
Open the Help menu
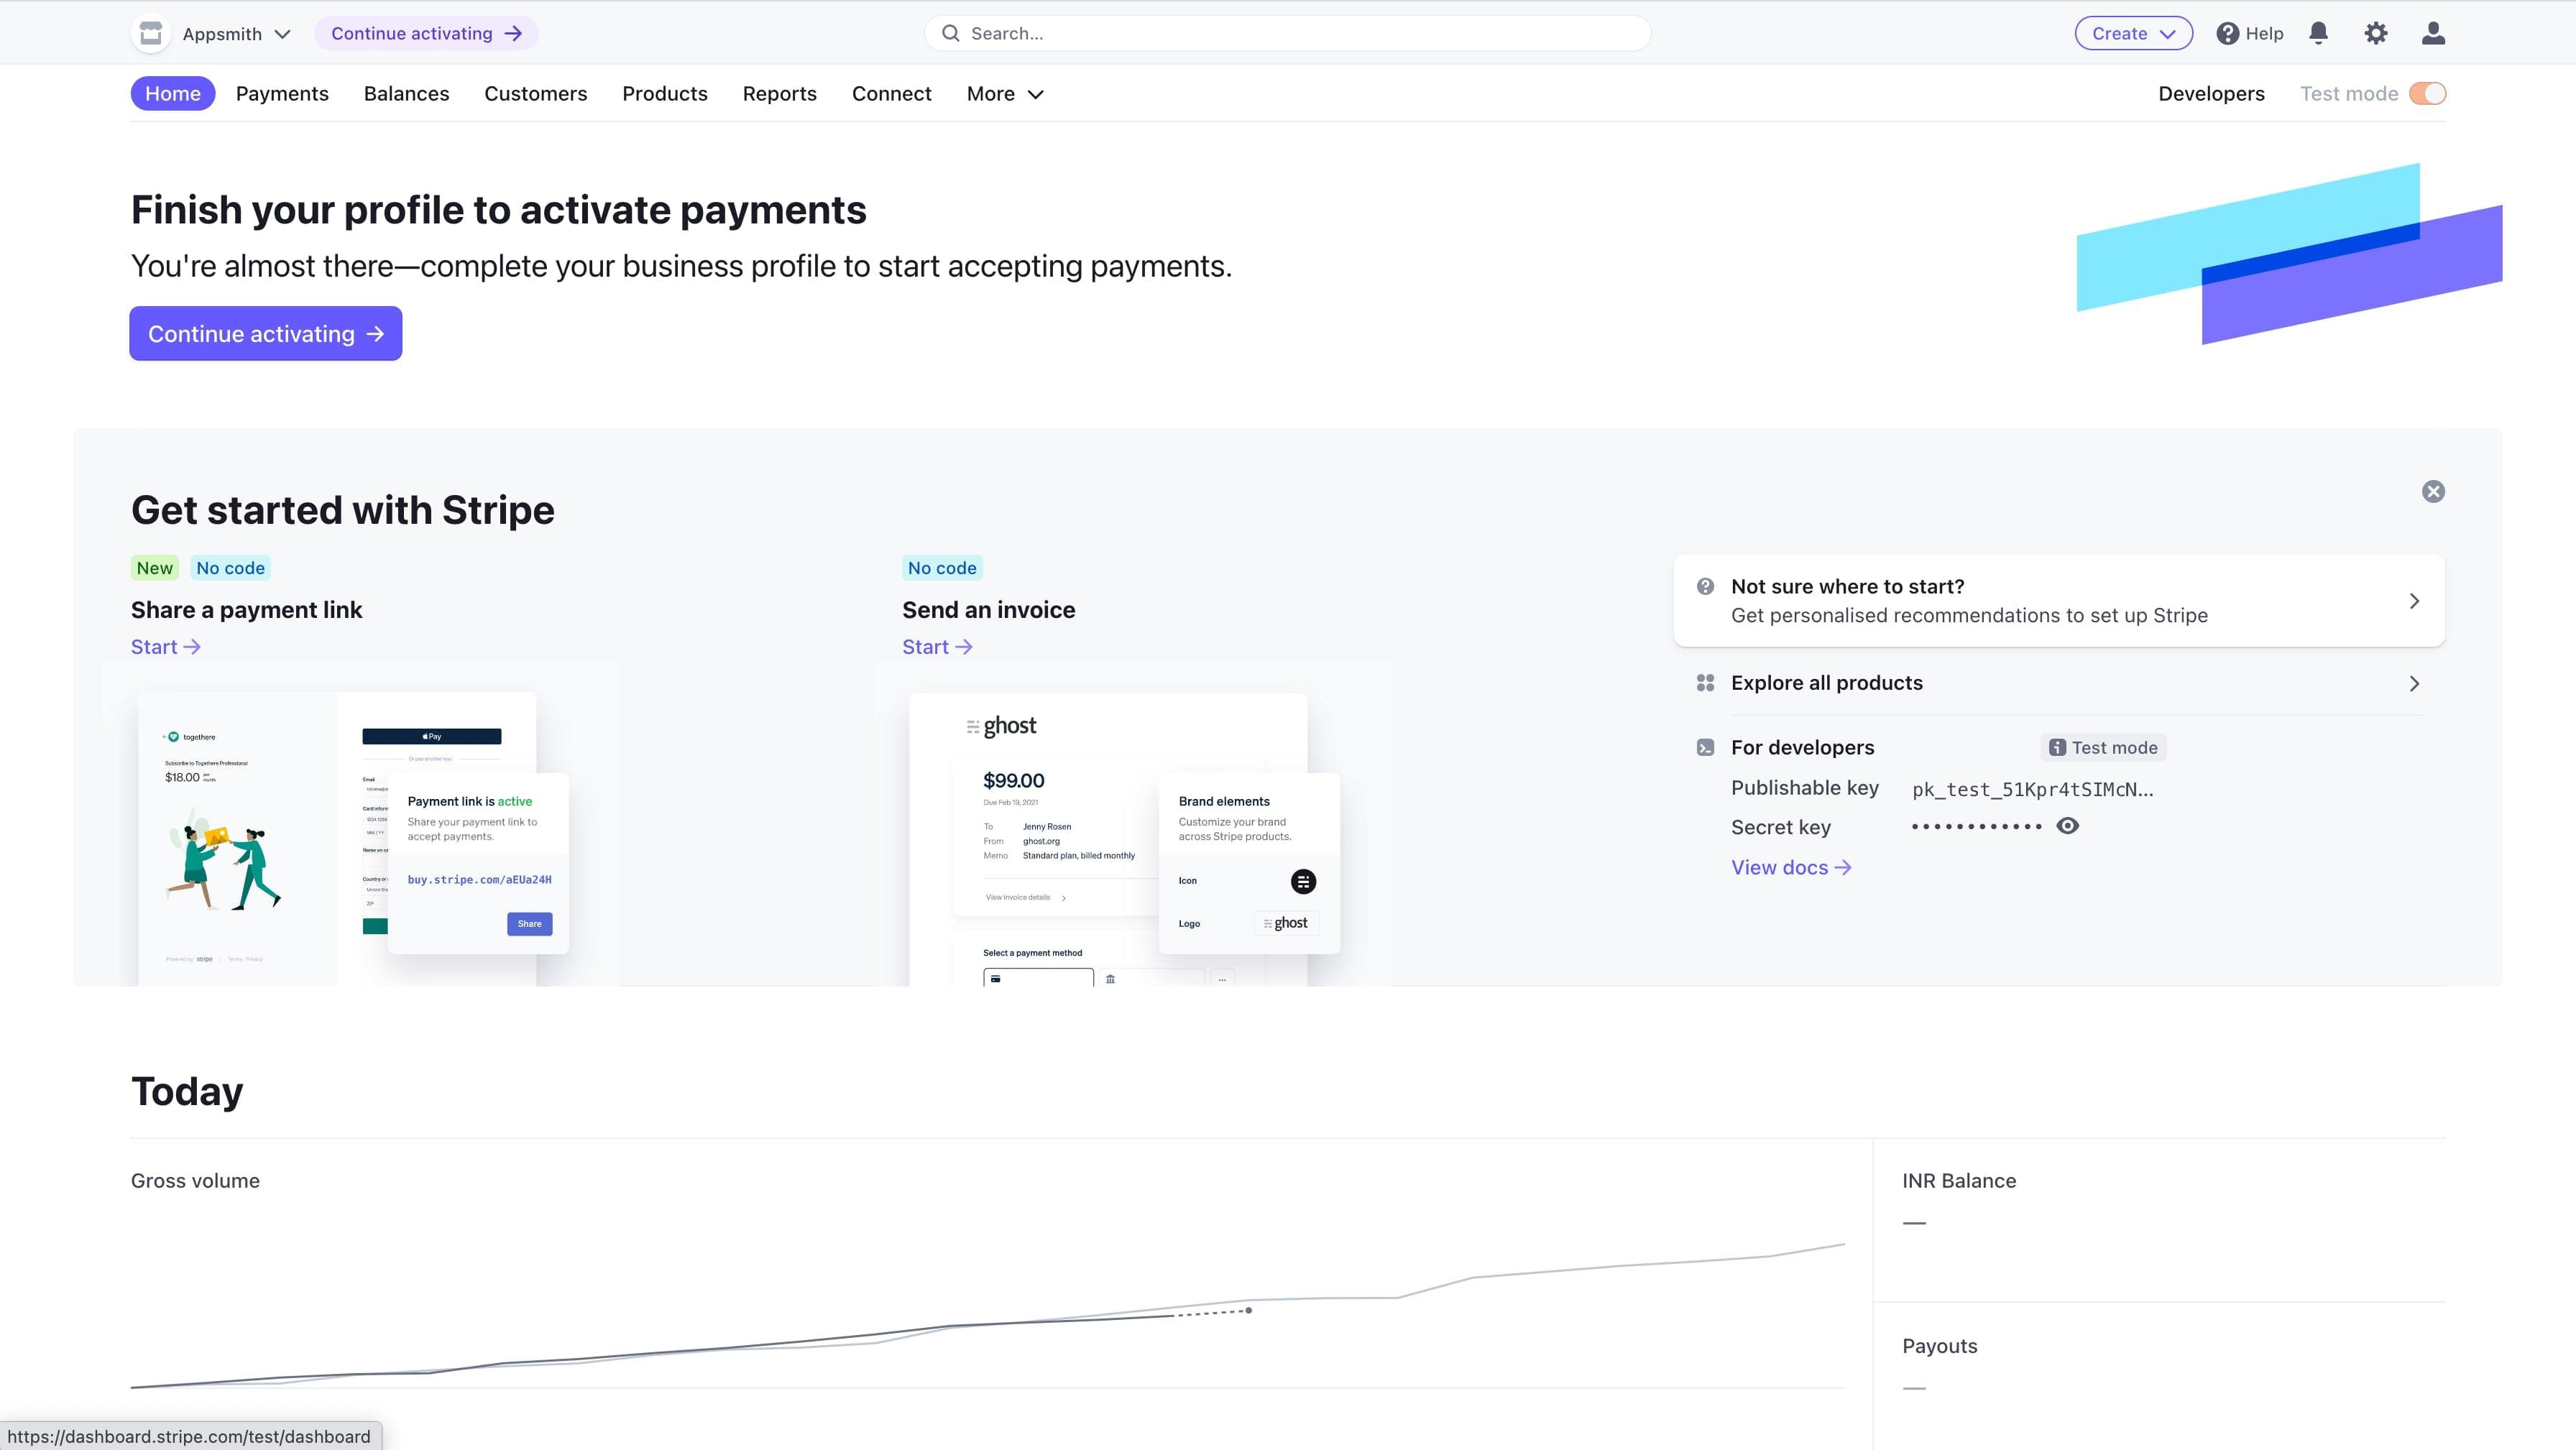[x=2248, y=32]
